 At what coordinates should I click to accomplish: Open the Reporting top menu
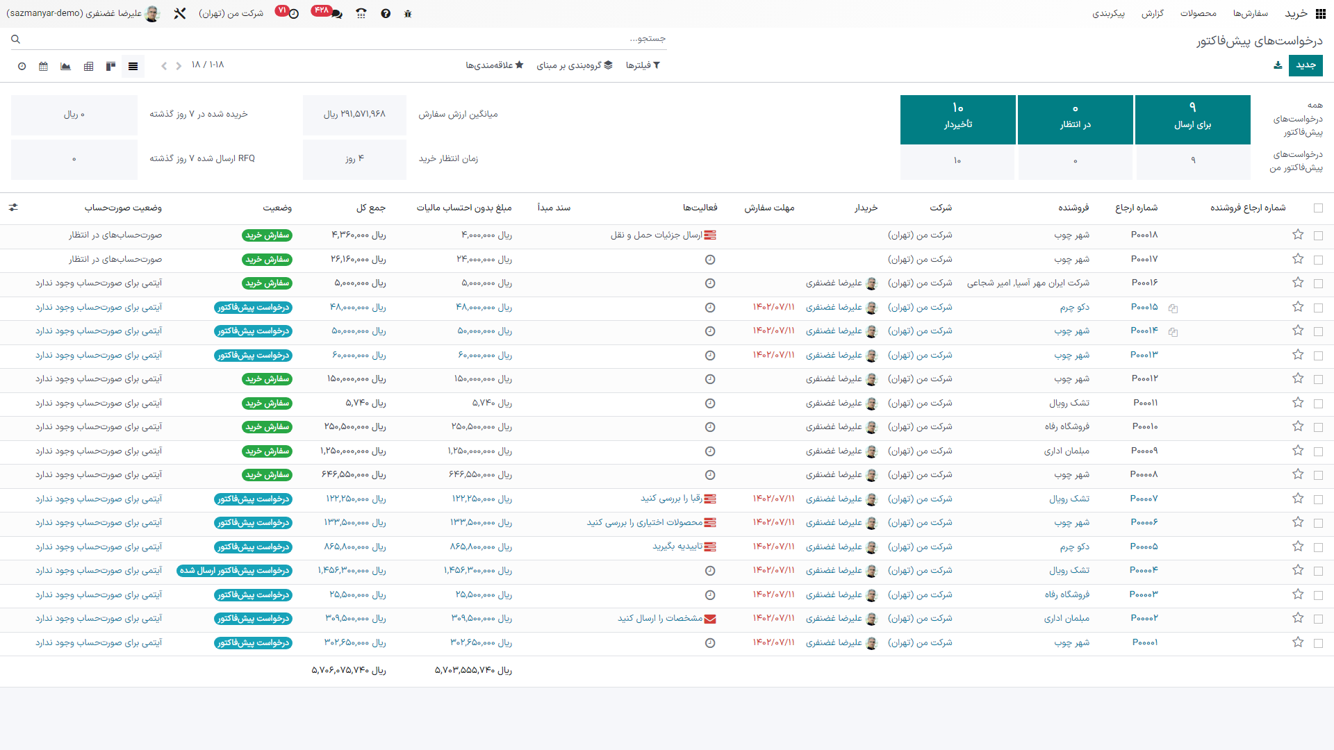coord(1152,13)
